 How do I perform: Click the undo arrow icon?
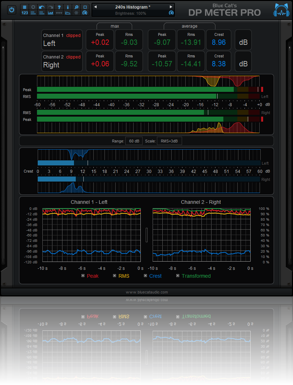(42, 7)
